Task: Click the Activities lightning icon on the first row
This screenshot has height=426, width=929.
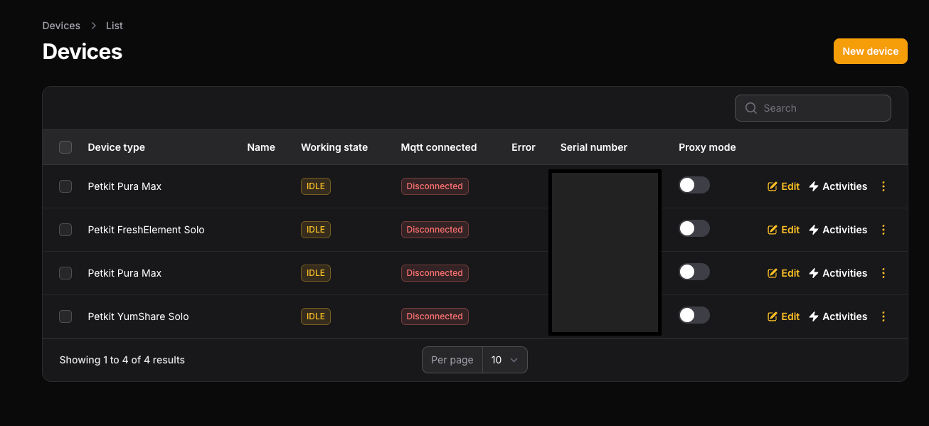Action: pos(814,186)
